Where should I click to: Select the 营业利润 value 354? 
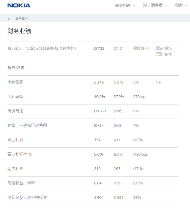point(97,140)
